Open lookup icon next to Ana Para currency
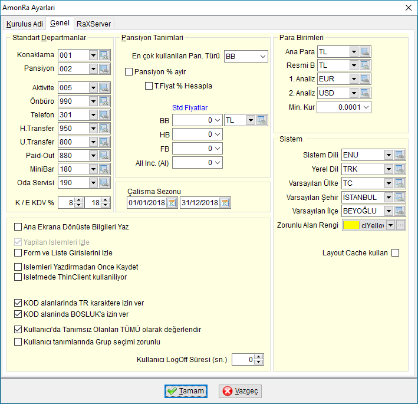This screenshot has width=418, height=404. coord(365,52)
